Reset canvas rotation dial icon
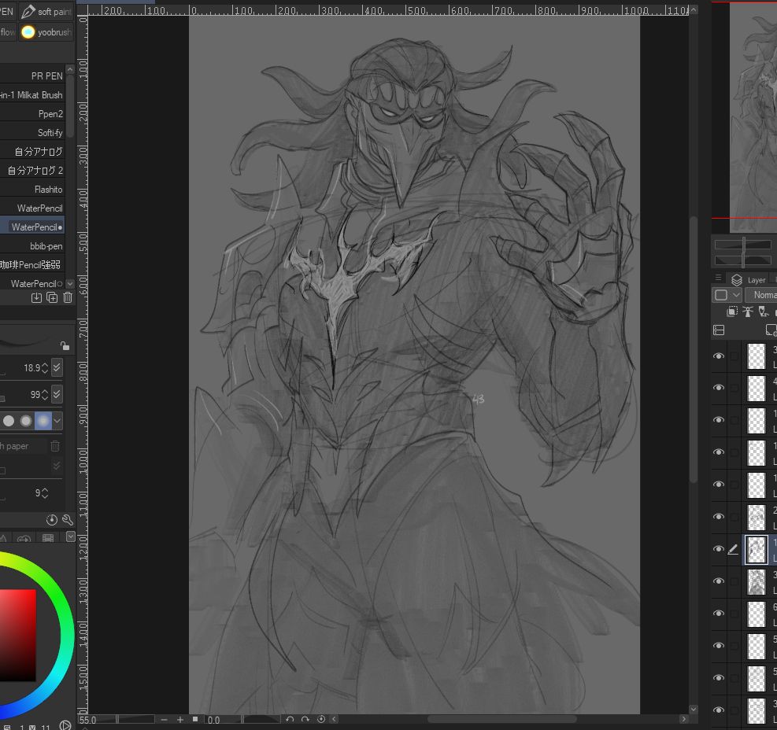The image size is (777, 730). (x=321, y=719)
